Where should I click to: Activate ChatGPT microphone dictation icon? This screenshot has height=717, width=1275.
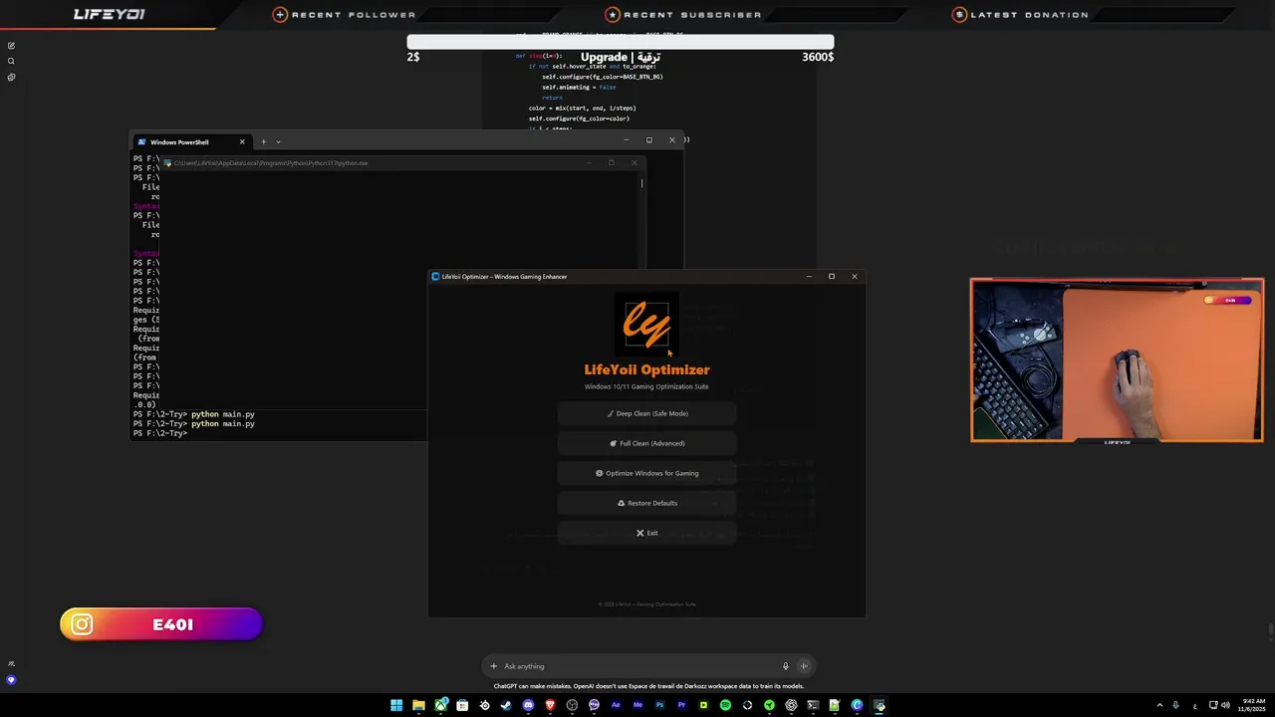[785, 666]
